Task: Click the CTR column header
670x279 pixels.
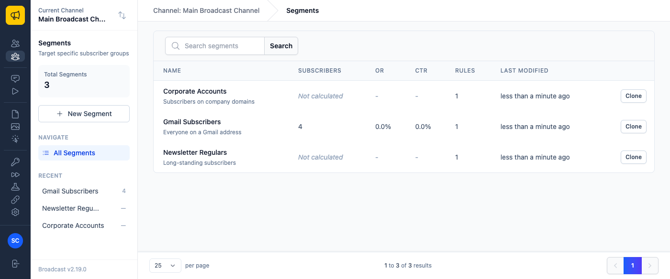Action: [x=421, y=71]
